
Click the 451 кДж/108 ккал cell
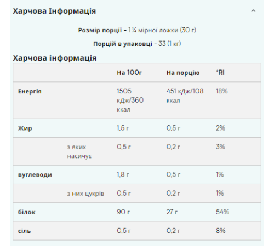point(185,96)
